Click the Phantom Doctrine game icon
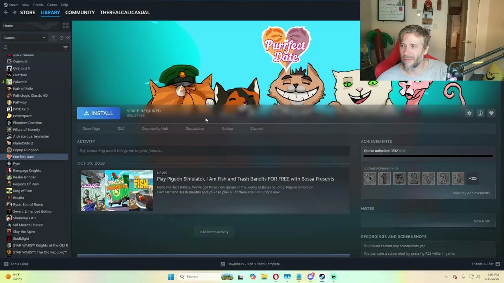Viewport: 504px width, 283px height. tap(9, 123)
